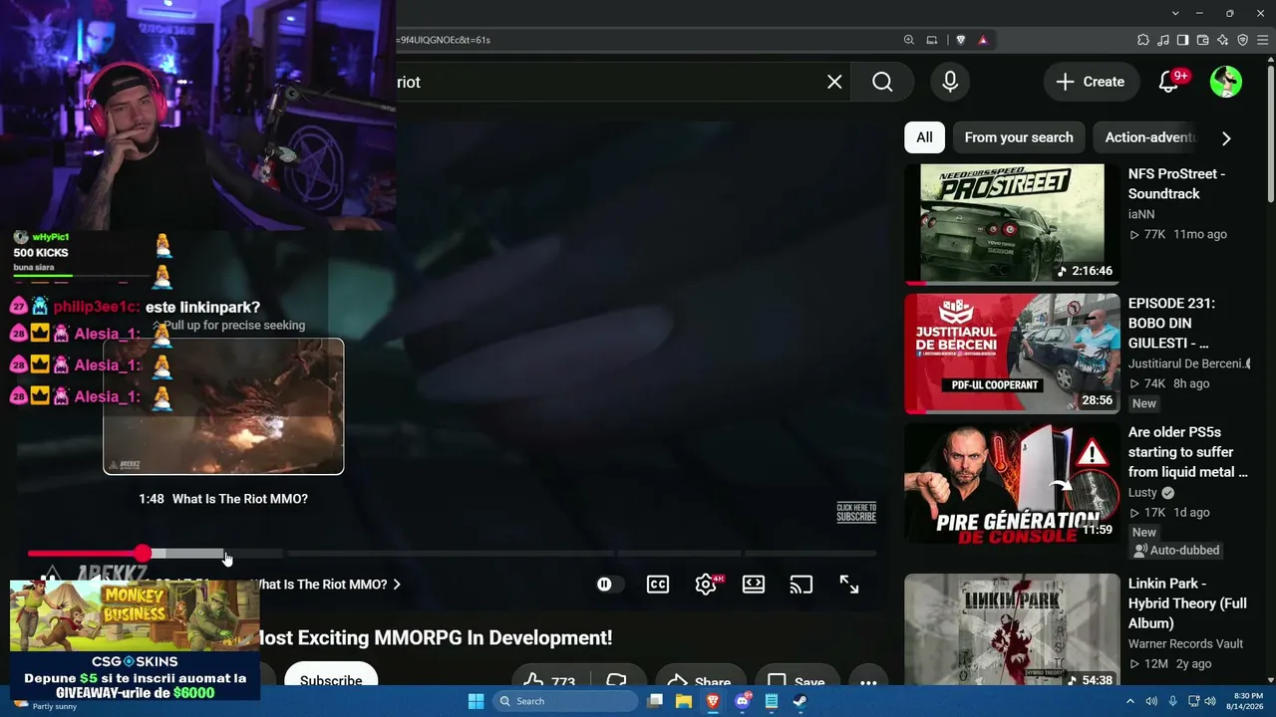Open the Linkin Park Hybrid Theory thumbnail

[x=1010, y=629]
